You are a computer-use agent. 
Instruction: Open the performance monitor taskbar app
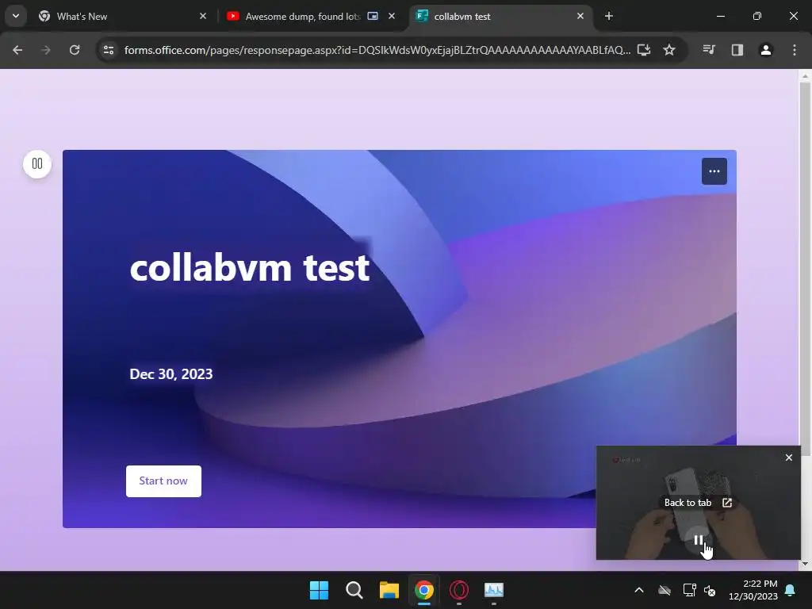[494, 590]
